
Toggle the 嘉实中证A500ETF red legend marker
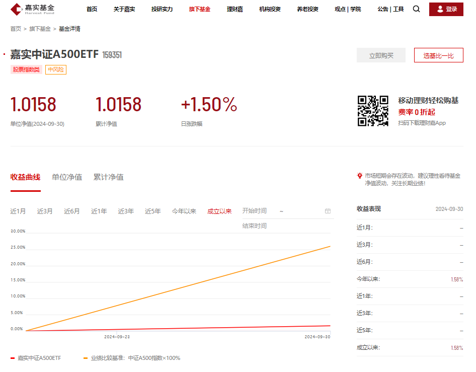coord(13,358)
